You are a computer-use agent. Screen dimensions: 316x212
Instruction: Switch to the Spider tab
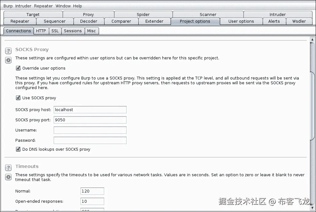(x=143, y=14)
